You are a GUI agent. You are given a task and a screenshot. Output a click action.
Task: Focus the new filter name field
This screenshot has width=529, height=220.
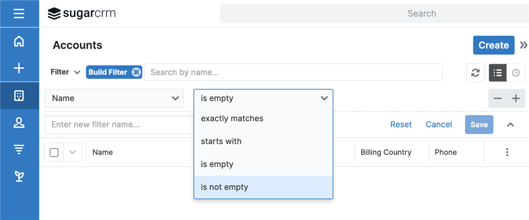click(119, 125)
